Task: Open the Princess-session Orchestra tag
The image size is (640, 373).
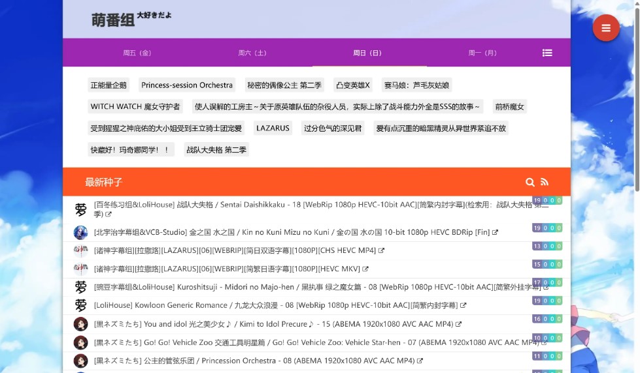Action: pos(187,85)
